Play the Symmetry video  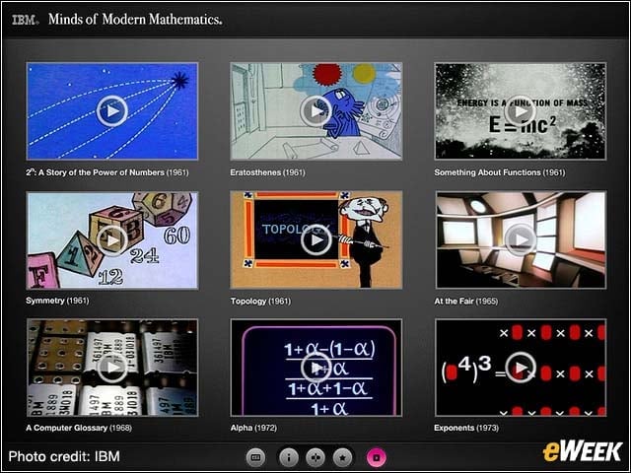click(x=111, y=240)
